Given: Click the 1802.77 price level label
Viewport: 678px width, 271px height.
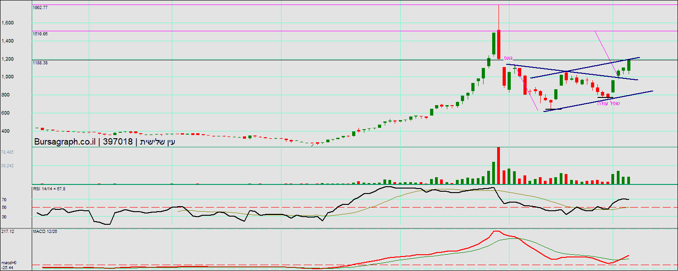Looking at the screenshot, I should (x=40, y=8).
